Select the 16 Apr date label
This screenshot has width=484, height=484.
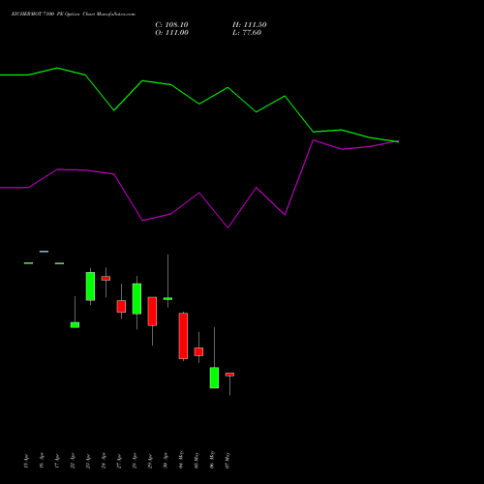42,461
